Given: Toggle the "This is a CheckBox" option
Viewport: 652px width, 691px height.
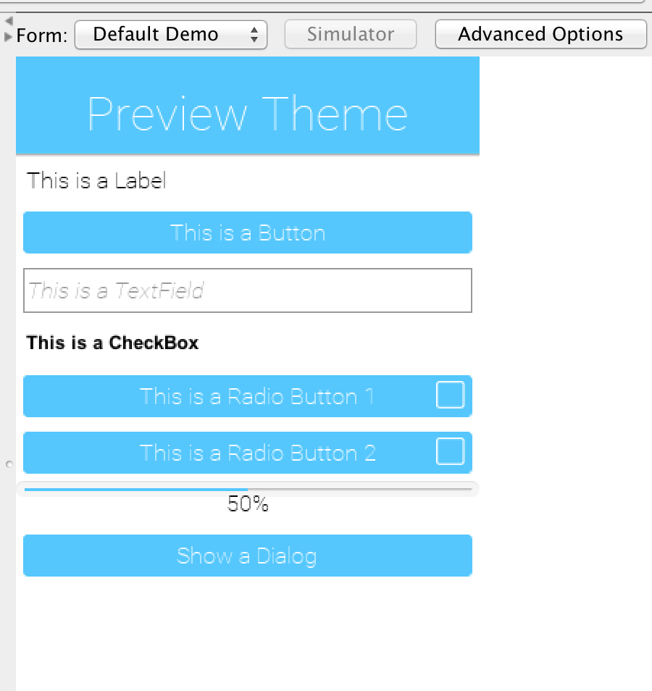Looking at the screenshot, I should tap(112, 343).
